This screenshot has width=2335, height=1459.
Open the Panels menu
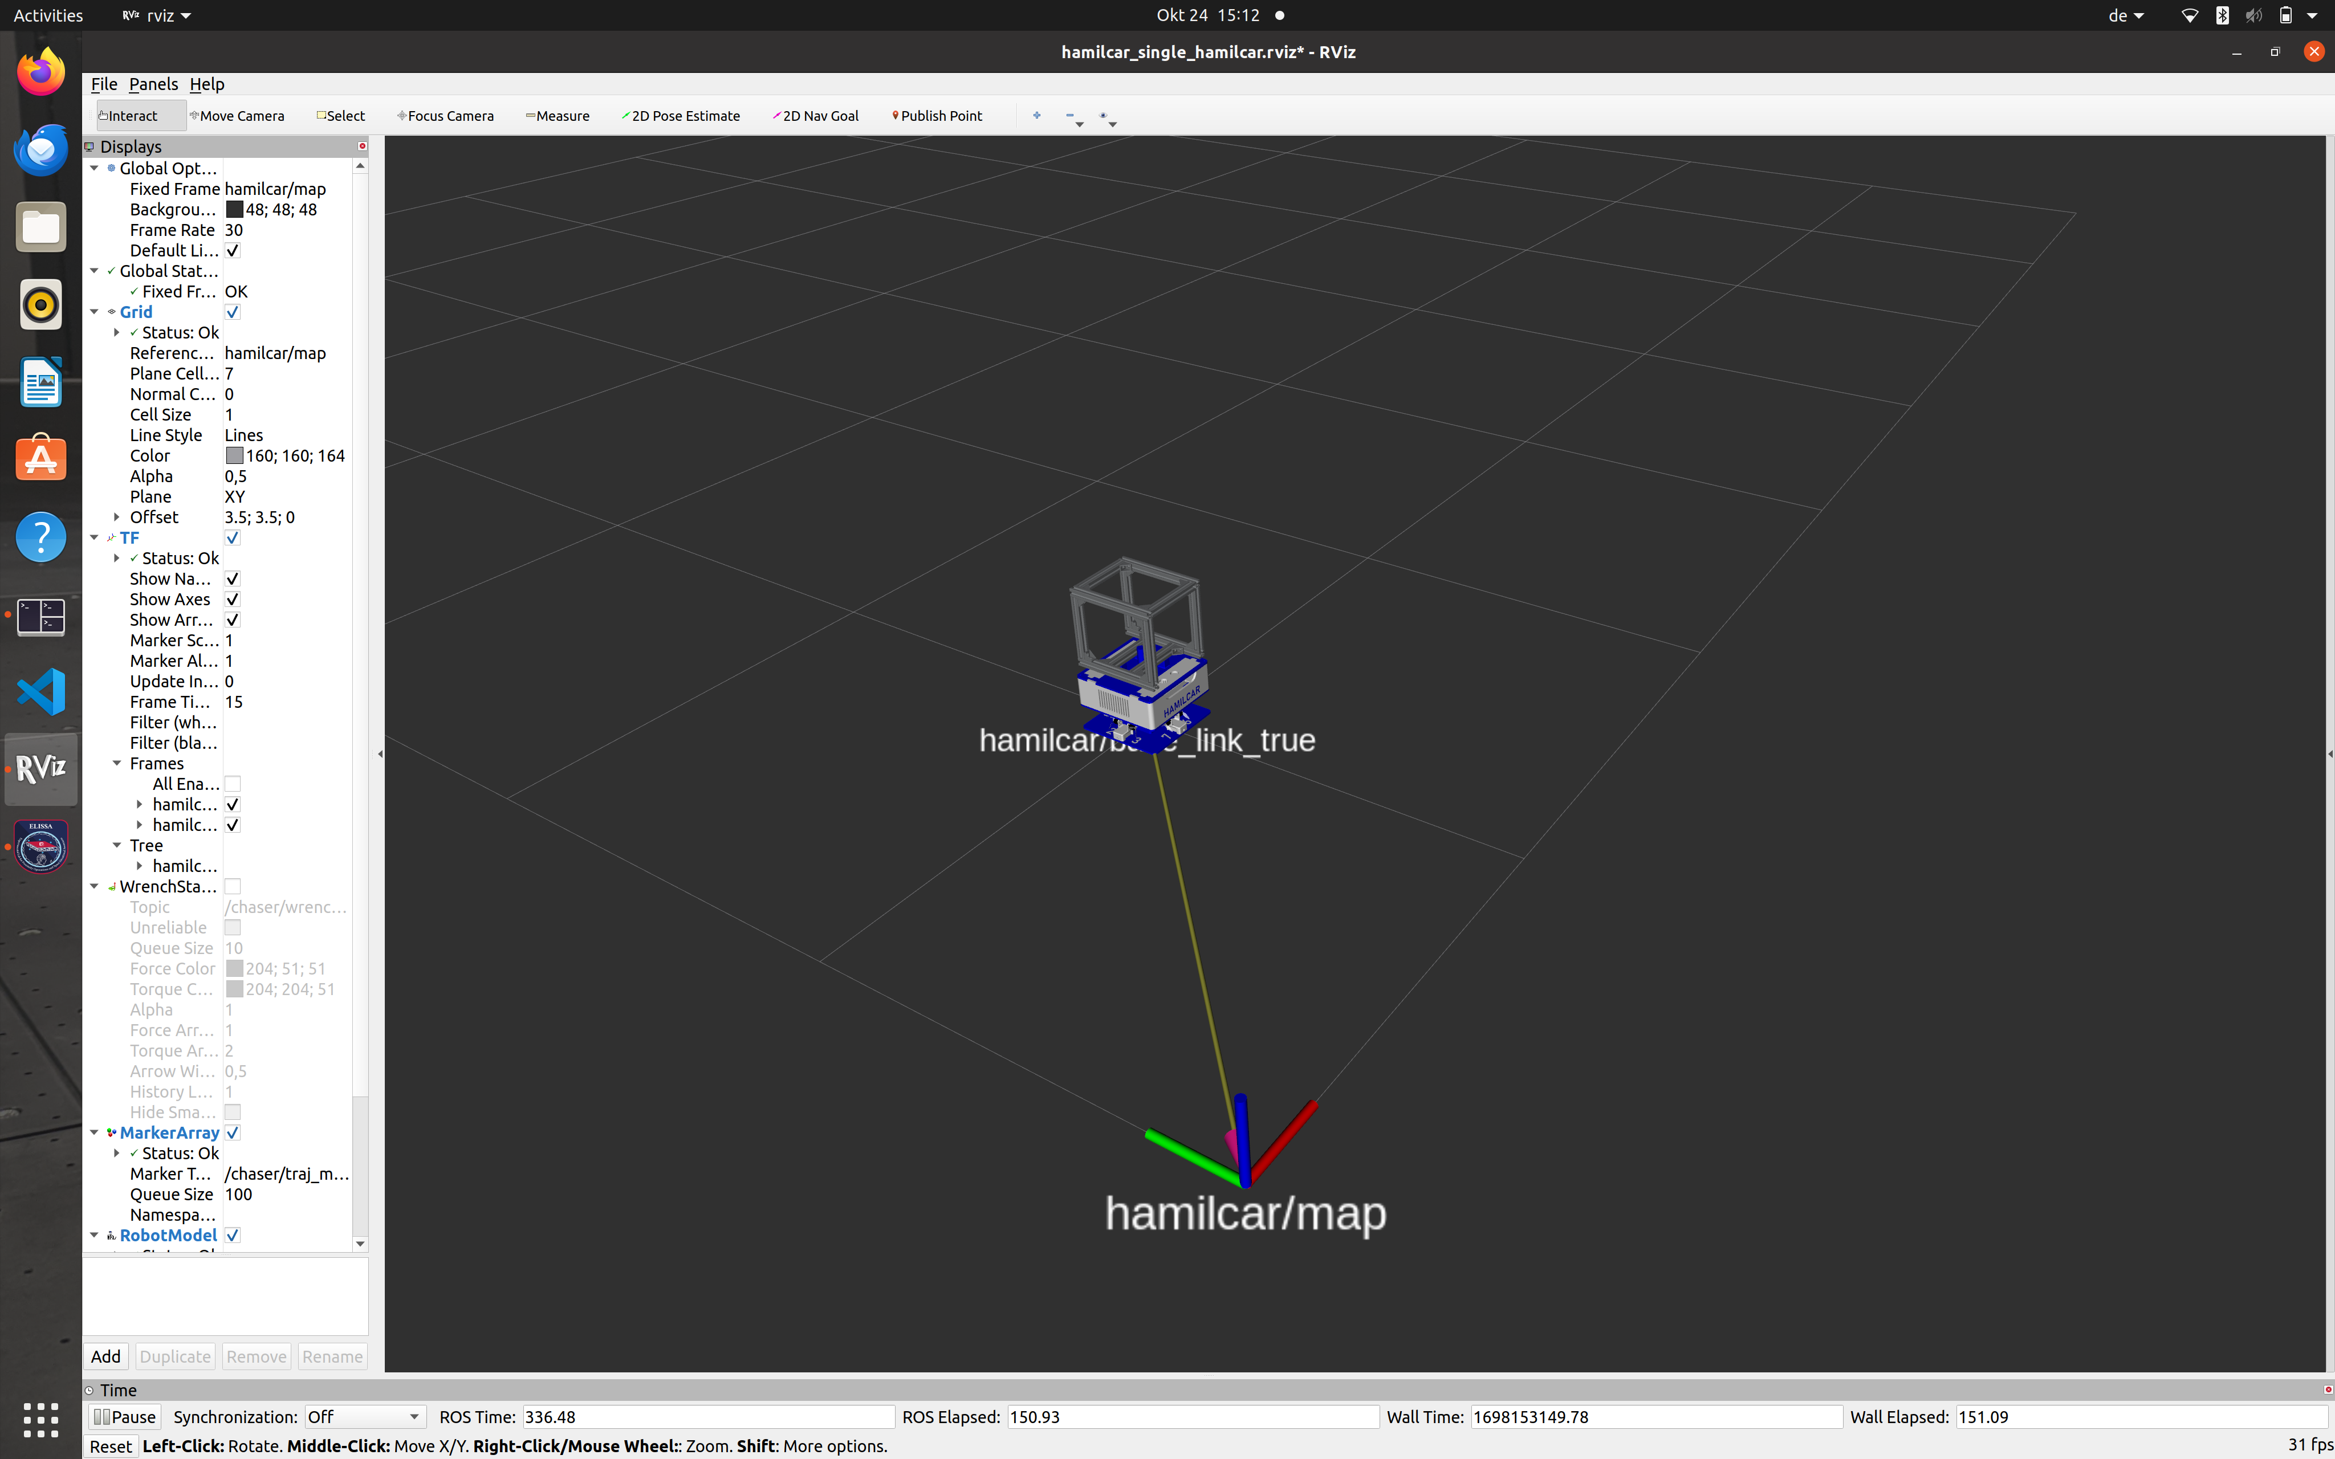pyautogui.click(x=152, y=84)
